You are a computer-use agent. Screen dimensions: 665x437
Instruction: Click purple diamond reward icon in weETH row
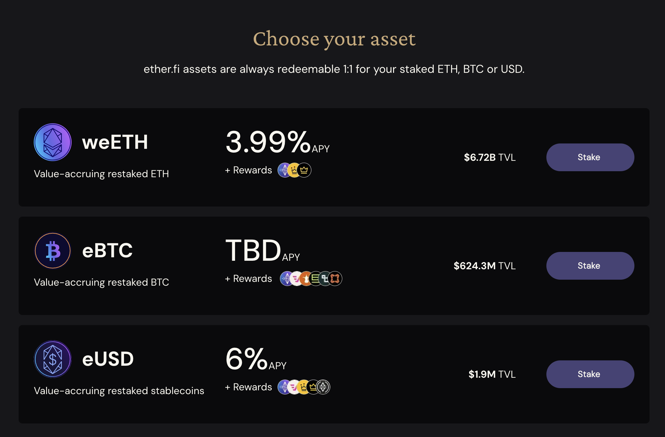(284, 170)
